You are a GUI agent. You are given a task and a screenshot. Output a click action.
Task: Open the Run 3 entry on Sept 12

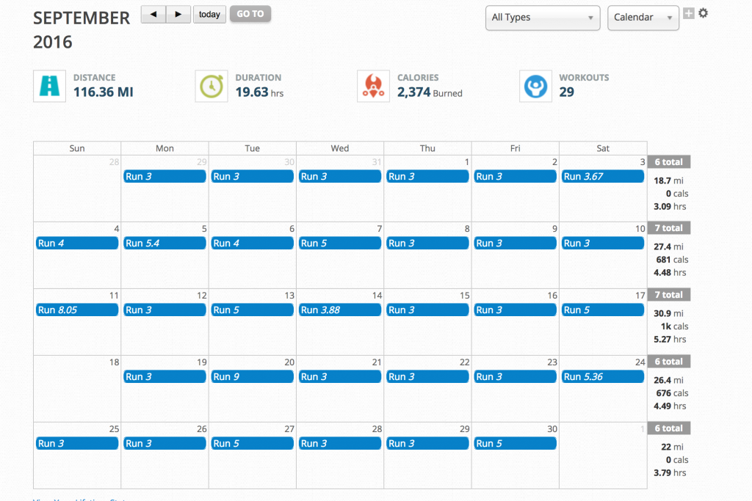pyautogui.click(x=164, y=310)
